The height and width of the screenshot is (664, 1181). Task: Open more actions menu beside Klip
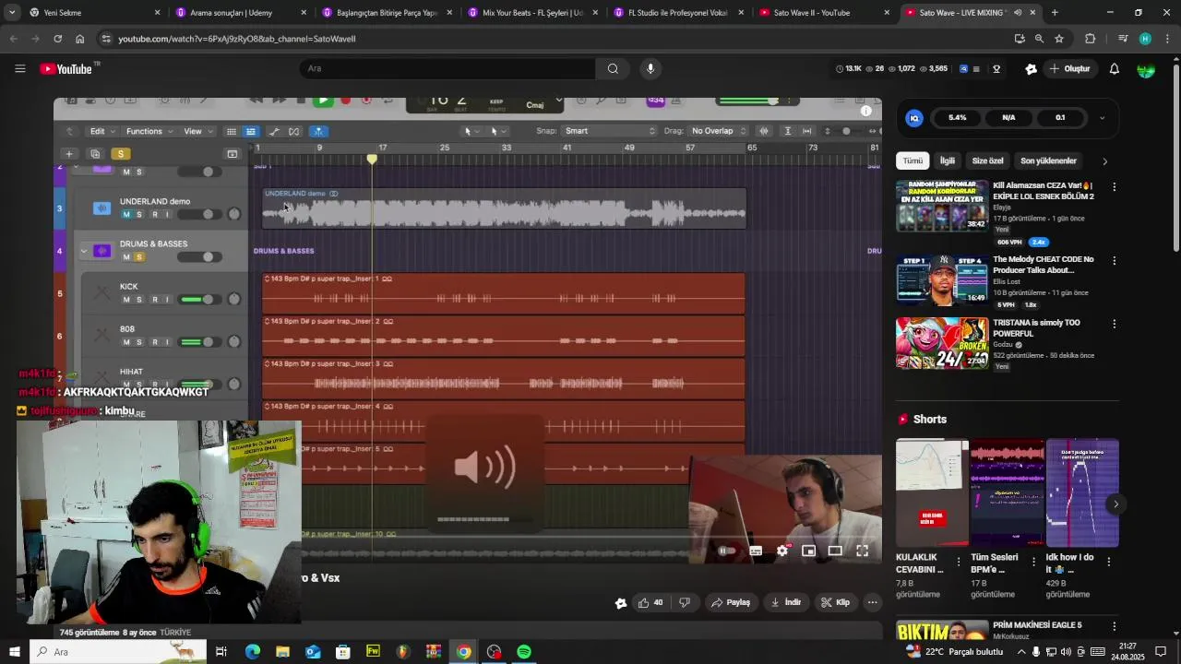872,603
